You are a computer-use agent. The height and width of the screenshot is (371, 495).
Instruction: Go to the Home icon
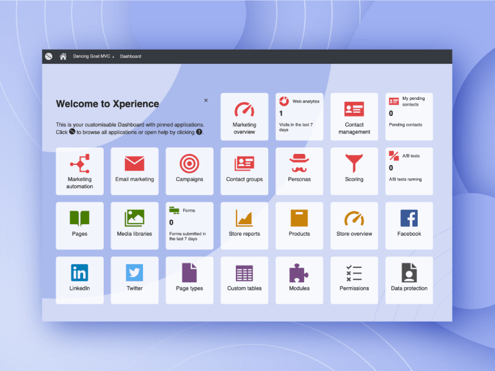63,57
